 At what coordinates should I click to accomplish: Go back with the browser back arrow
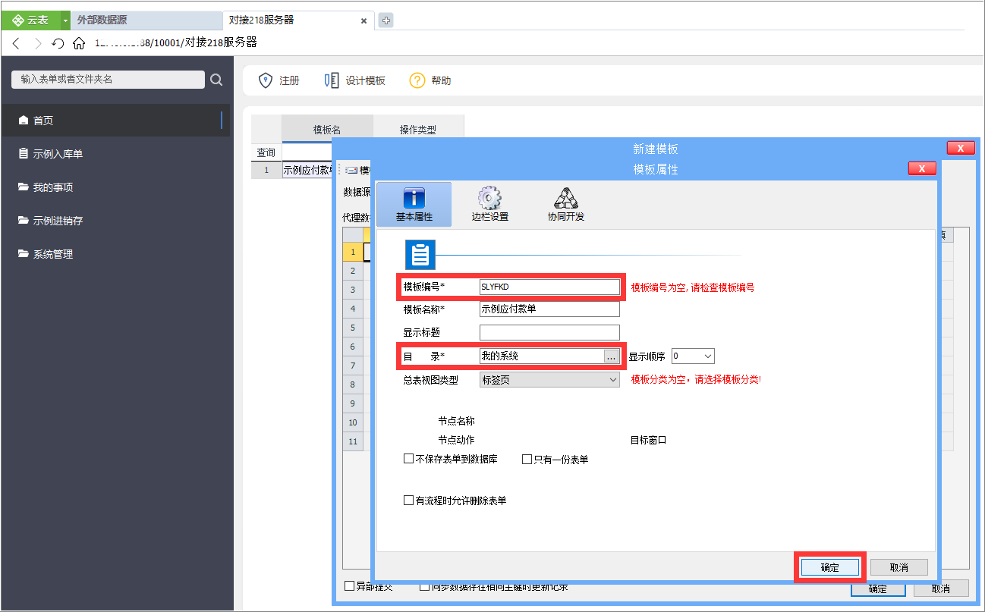point(16,43)
